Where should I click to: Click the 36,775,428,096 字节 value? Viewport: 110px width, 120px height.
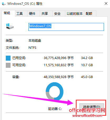59,58
